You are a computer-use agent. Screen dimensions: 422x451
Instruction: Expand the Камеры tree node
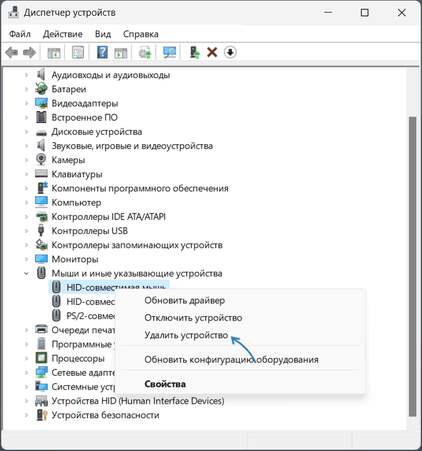click(26, 160)
